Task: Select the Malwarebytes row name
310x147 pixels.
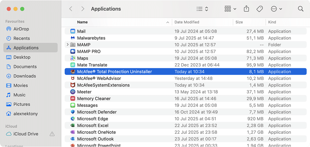Action: (91, 38)
